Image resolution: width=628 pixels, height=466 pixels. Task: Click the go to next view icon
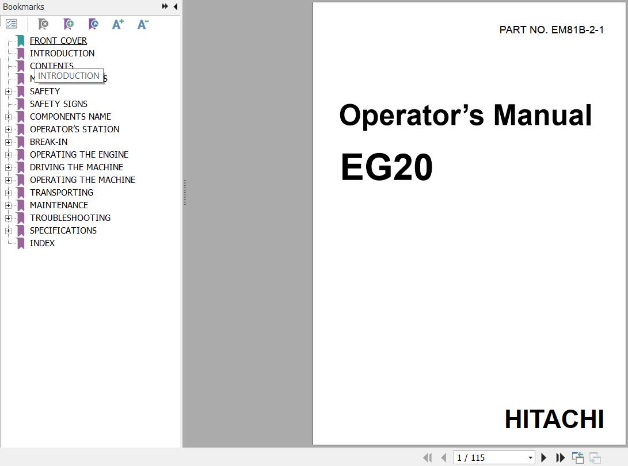tap(595, 457)
